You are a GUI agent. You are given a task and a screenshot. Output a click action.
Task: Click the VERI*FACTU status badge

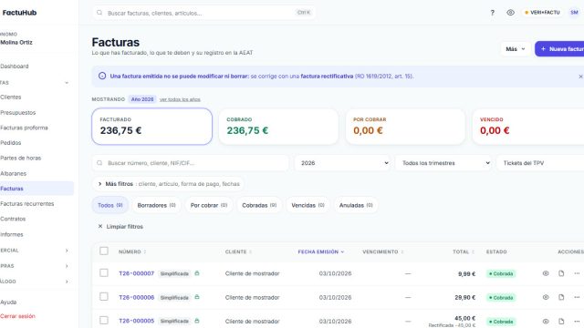[x=542, y=13]
